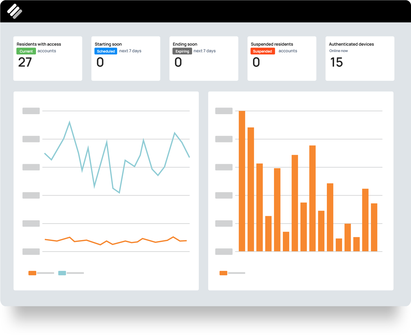
Task: Click the tallest first bar in bar chart
Action: pyautogui.click(x=242, y=181)
